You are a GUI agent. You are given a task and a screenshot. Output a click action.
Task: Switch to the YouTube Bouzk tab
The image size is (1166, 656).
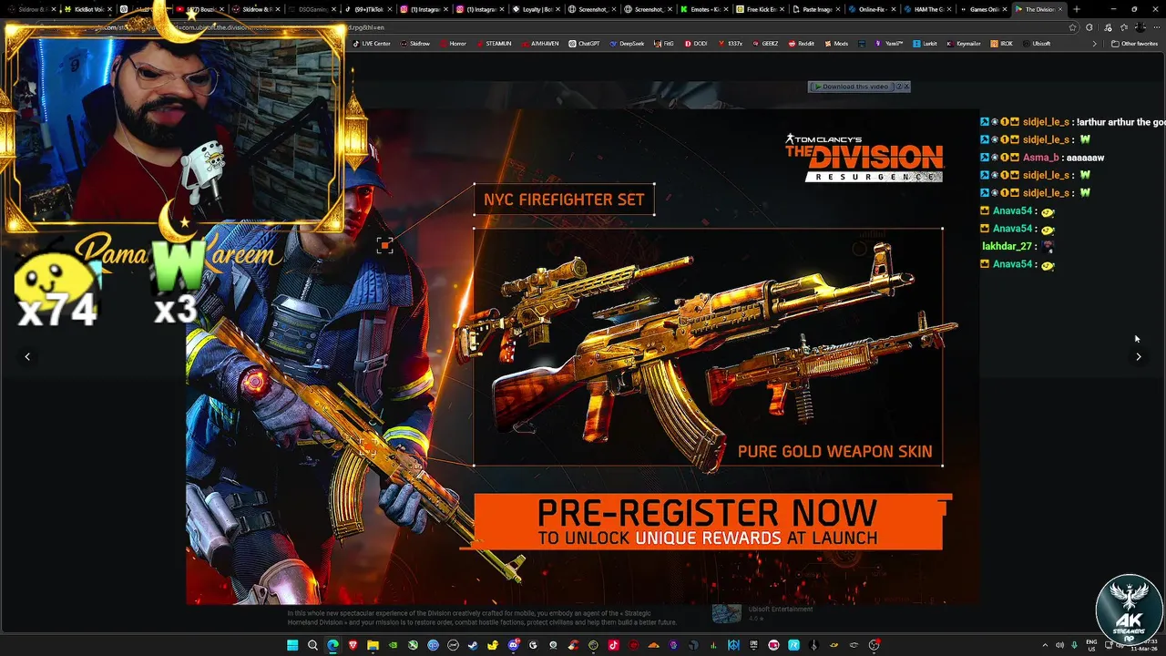pyautogui.click(x=199, y=9)
